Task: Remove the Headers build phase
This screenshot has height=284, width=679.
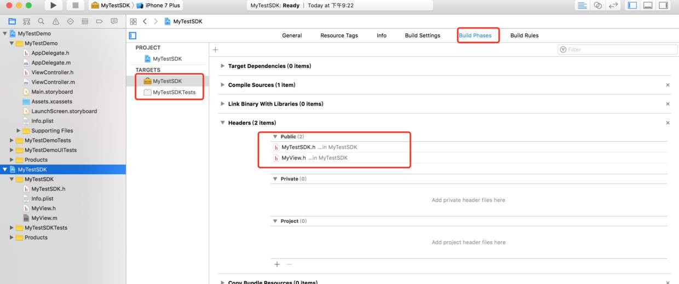Action: pos(668,123)
